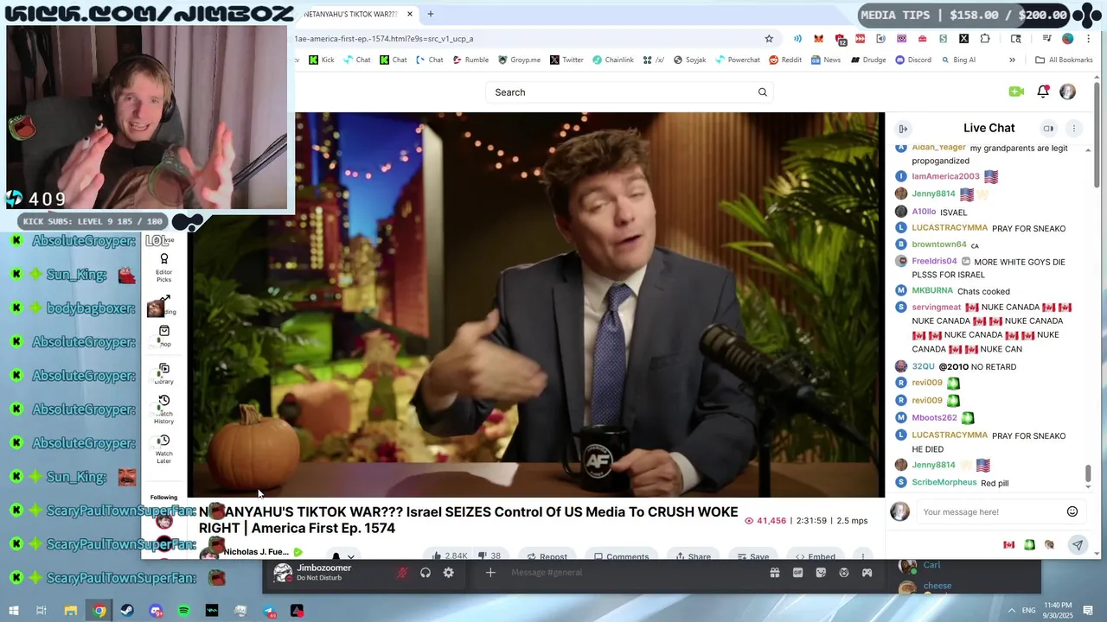Open the video Comments button
1107x622 pixels.
[x=621, y=556]
